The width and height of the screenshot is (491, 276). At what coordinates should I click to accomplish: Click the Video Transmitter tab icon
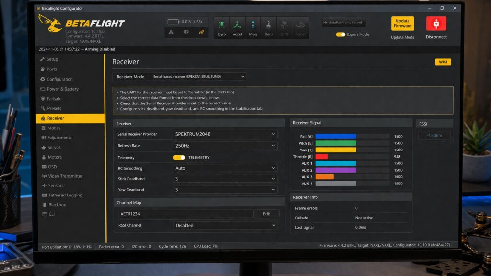[x=44, y=176]
